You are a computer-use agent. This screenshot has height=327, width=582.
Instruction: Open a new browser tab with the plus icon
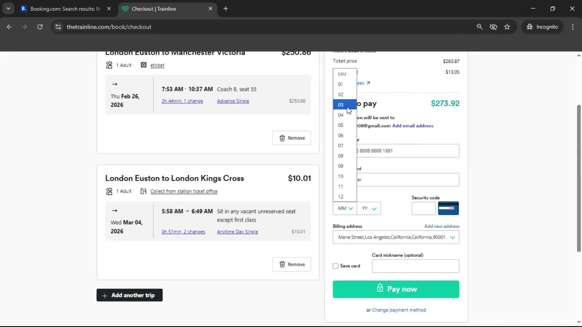click(x=226, y=8)
